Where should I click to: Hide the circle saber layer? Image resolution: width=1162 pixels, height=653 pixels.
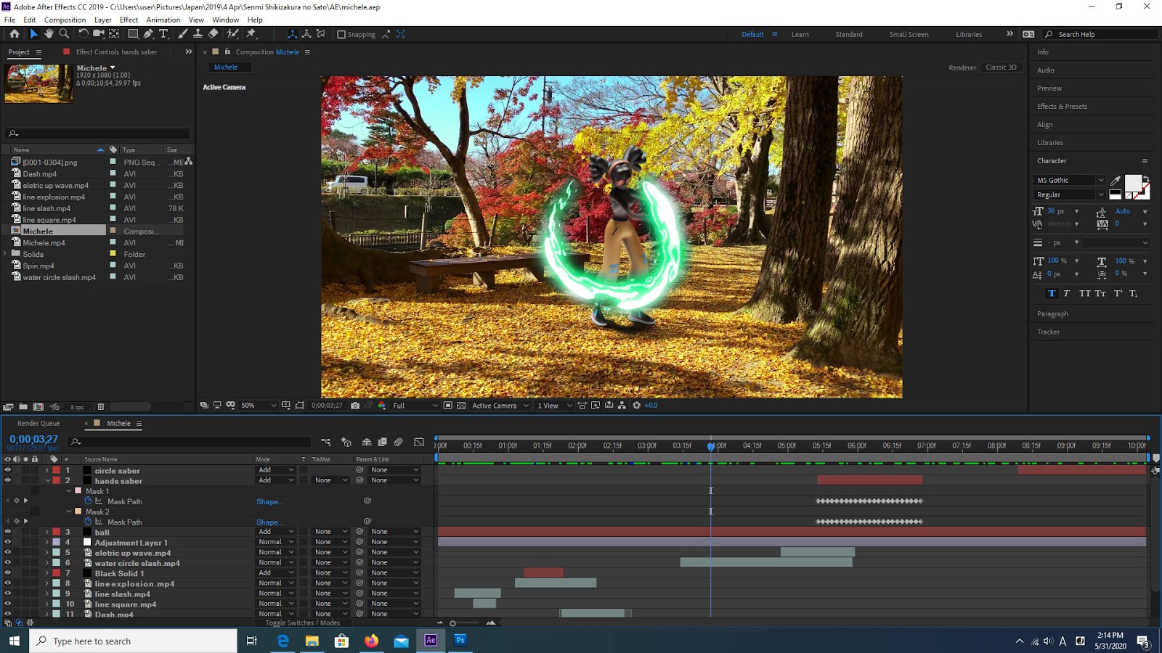[x=8, y=470]
